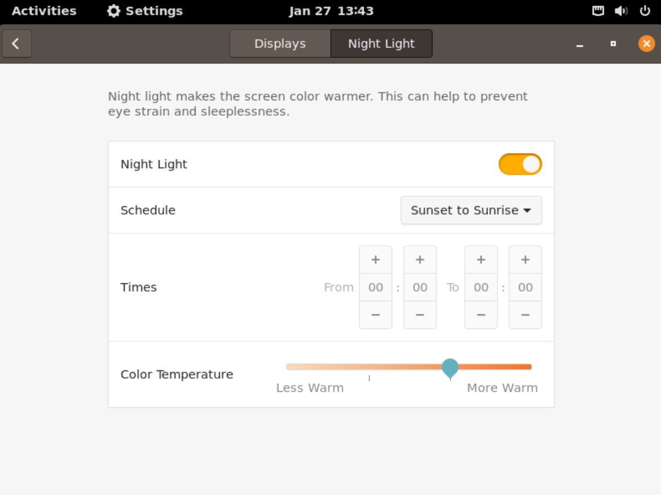Click the back arrow navigation icon
Screen dimensions: 661x495
[x=17, y=44]
